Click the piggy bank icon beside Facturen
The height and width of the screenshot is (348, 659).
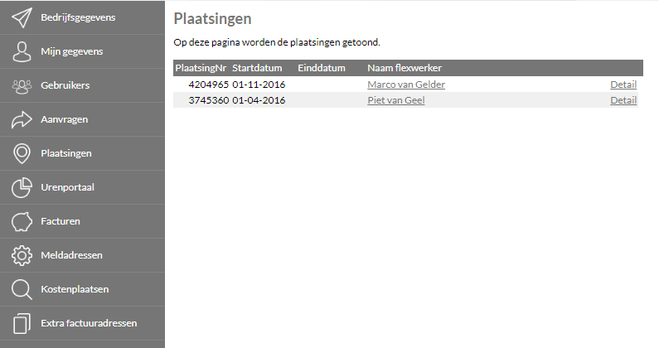(22, 221)
